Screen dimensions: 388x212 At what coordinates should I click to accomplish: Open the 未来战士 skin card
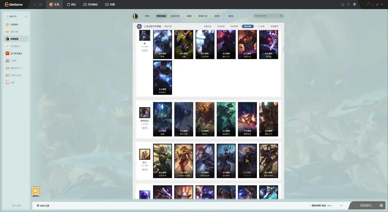click(x=163, y=77)
